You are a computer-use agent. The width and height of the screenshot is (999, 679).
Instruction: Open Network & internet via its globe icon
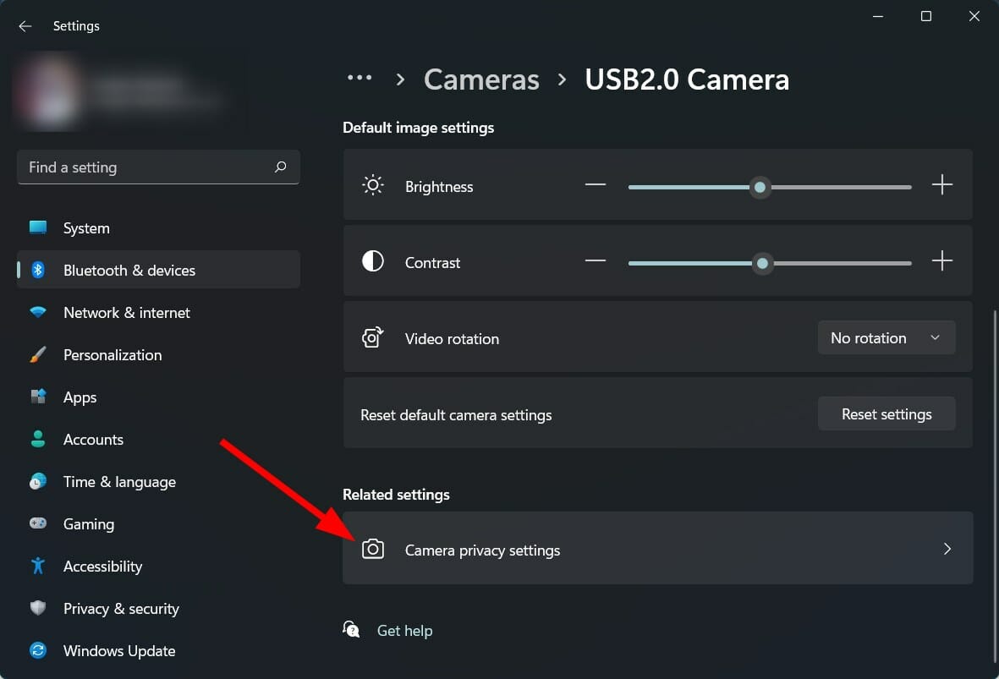click(38, 312)
